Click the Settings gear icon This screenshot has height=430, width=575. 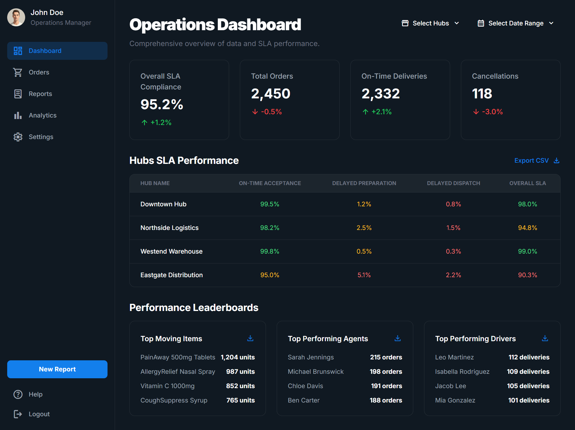click(x=18, y=137)
